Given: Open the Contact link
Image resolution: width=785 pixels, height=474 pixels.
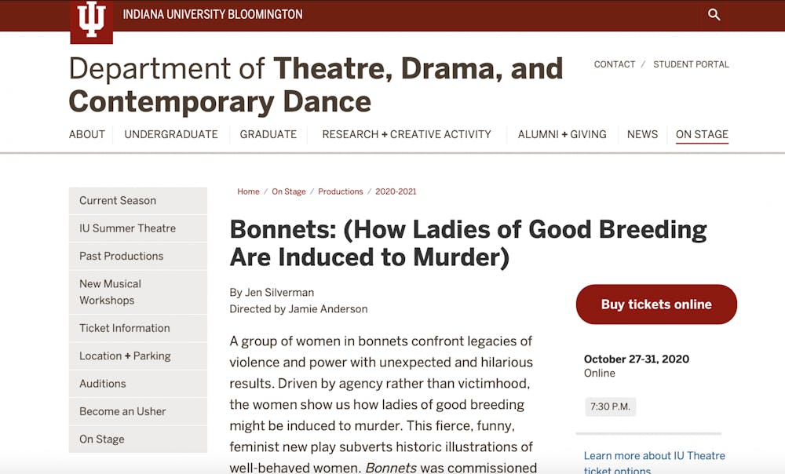Looking at the screenshot, I should pos(615,64).
